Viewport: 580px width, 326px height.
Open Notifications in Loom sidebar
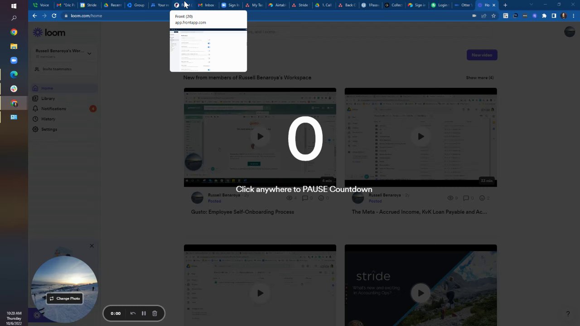point(65,109)
